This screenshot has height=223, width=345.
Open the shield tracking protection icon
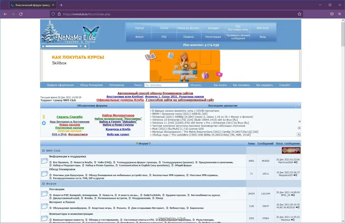coord(53,14)
